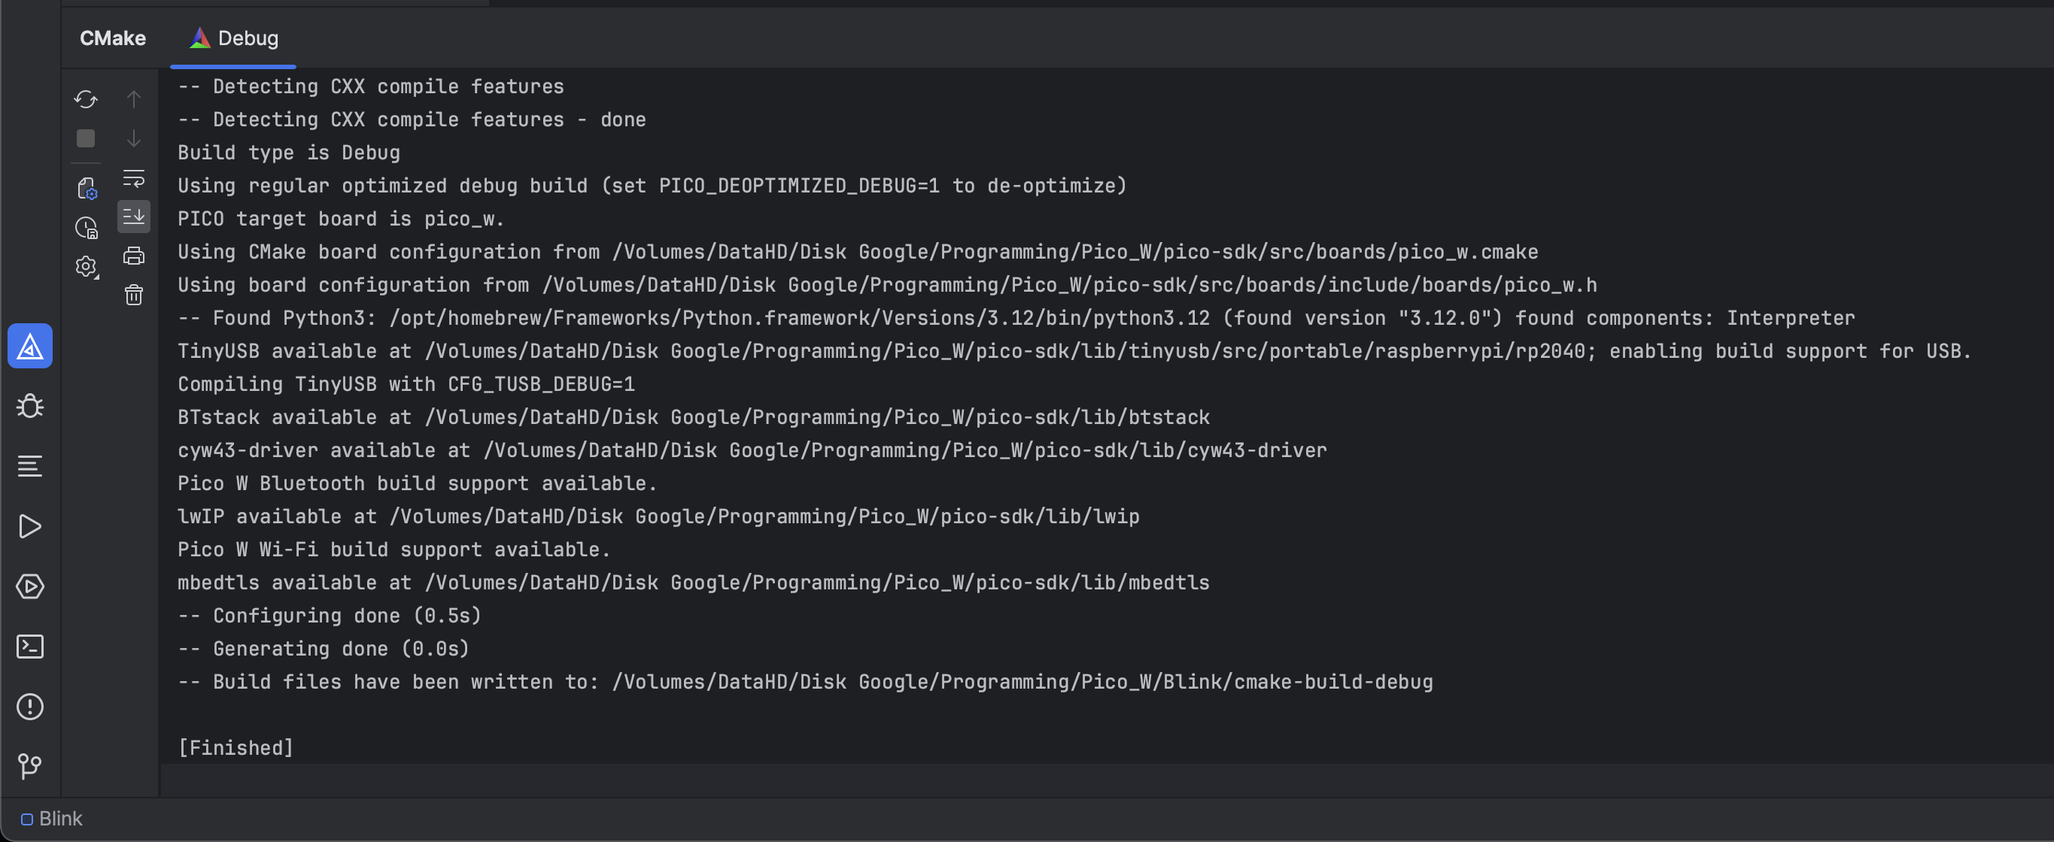Viewport: 2054px width, 842px height.
Task: Open CMake settings gear dropdown
Action: 86,267
